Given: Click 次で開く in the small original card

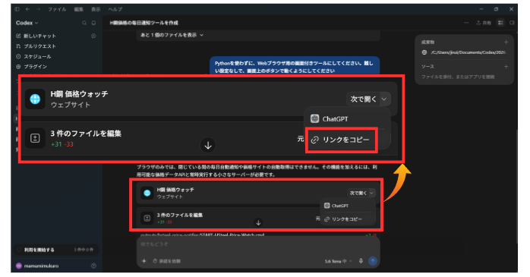Looking at the screenshot, I should 358,193.
